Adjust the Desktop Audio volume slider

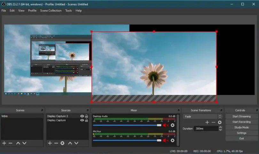coord(159,125)
